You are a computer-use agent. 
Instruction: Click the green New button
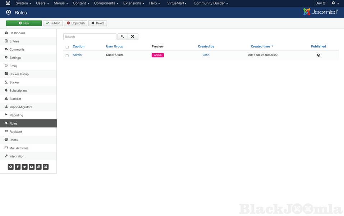pyautogui.click(x=24, y=23)
